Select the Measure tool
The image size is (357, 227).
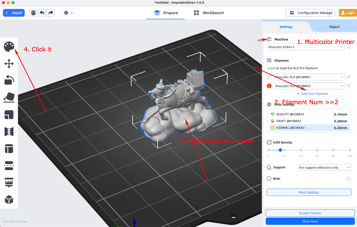tap(9, 183)
